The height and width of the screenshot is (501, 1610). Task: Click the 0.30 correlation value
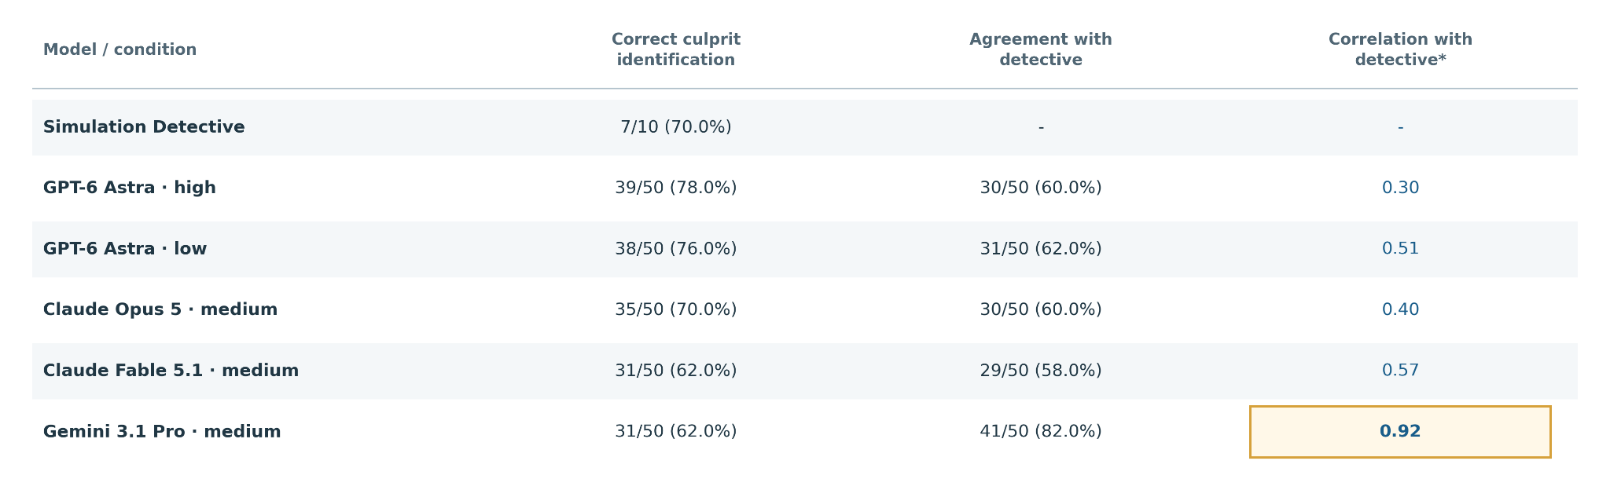point(1400,188)
